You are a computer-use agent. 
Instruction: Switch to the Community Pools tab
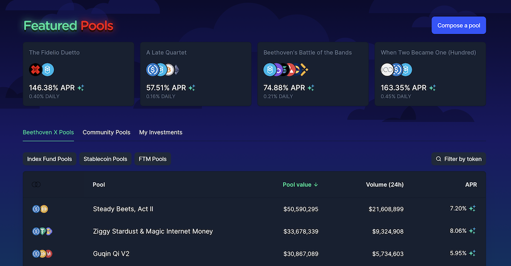click(106, 132)
